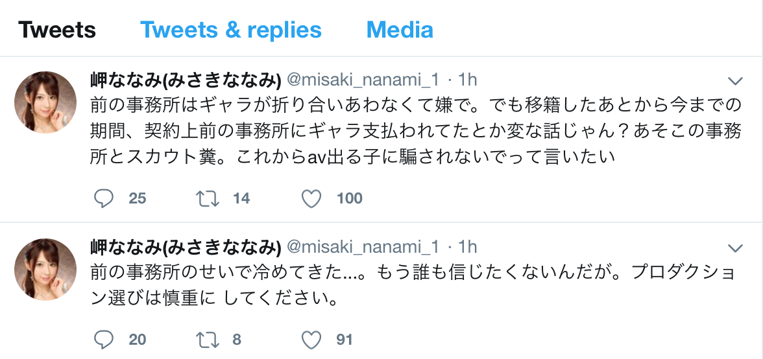Switch to the Tweets tab
Screen dimensions: 763x359
pyautogui.click(x=57, y=30)
